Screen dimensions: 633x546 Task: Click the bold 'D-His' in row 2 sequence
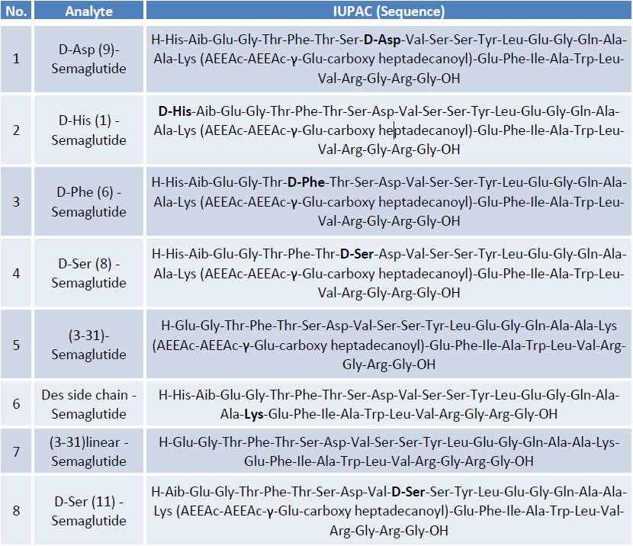175,111
